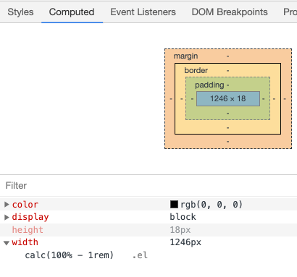Click the padding label in box model
Viewport: 297px width, 277px height.
click(209, 85)
